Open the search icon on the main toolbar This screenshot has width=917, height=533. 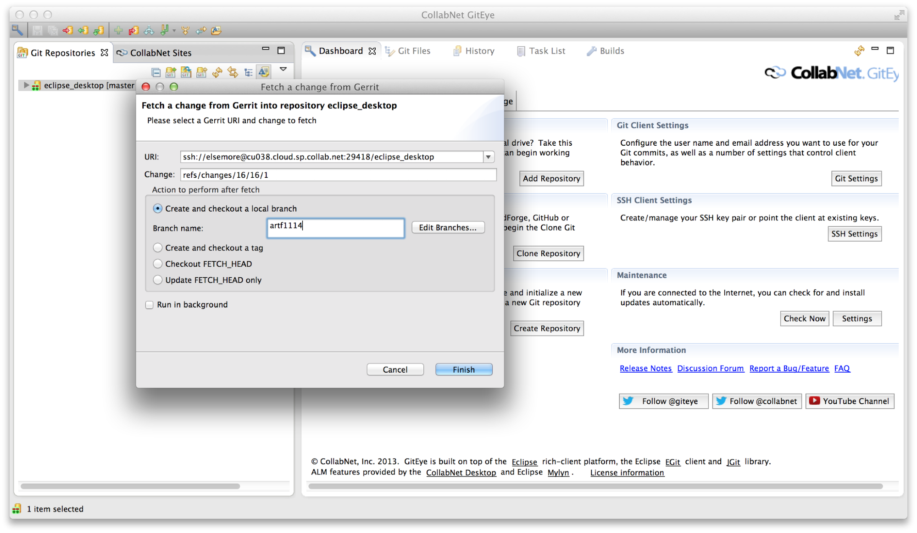pyautogui.click(x=17, y=30)
